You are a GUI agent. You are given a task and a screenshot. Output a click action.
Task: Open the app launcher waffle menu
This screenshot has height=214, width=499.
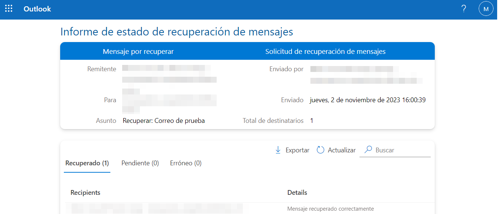click(8, 9)
